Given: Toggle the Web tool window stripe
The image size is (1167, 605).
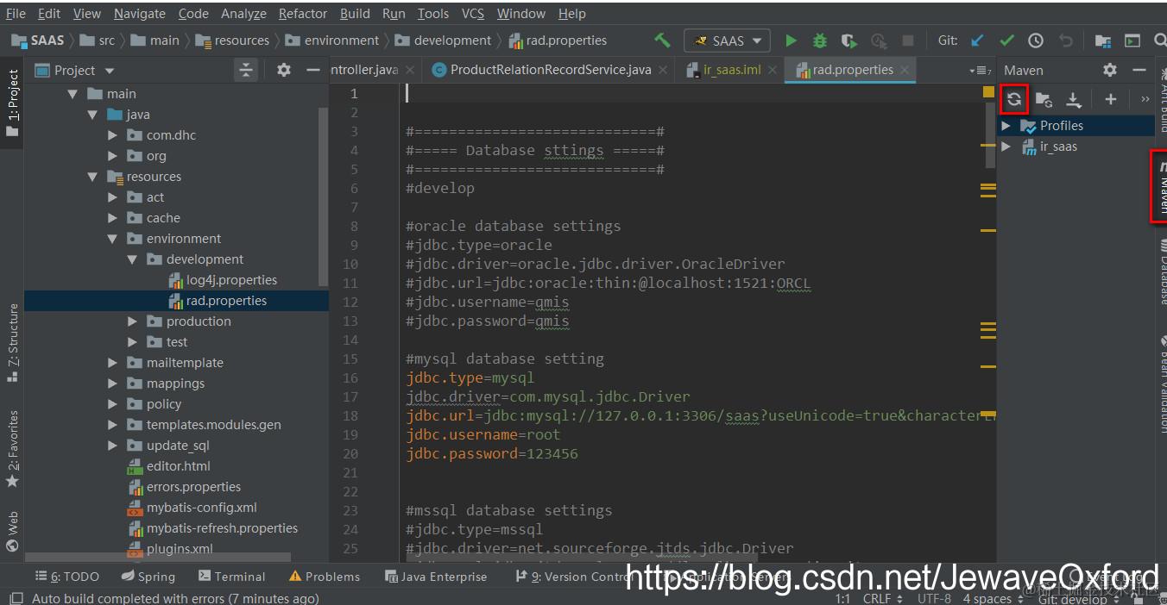Looking at the screenshot, I should pyautogui.click(x=12, y=531).
